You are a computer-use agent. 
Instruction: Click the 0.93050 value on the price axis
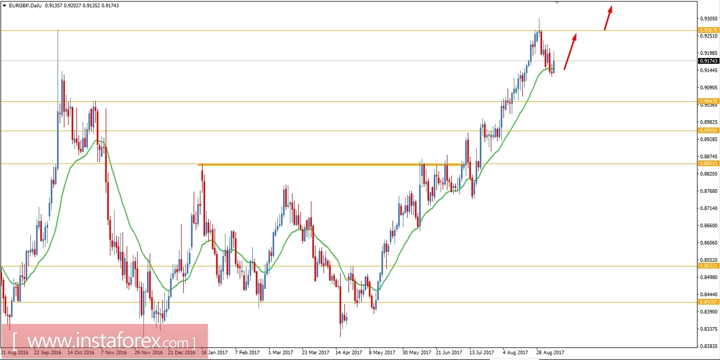[707, 18]
